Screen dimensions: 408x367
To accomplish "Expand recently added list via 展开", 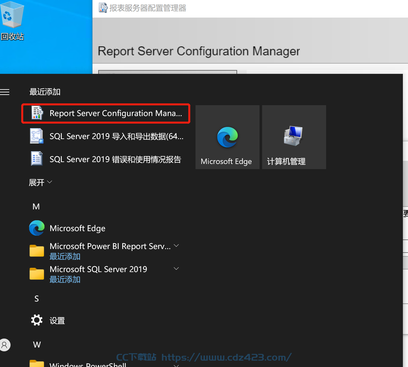I will (40, 183).
